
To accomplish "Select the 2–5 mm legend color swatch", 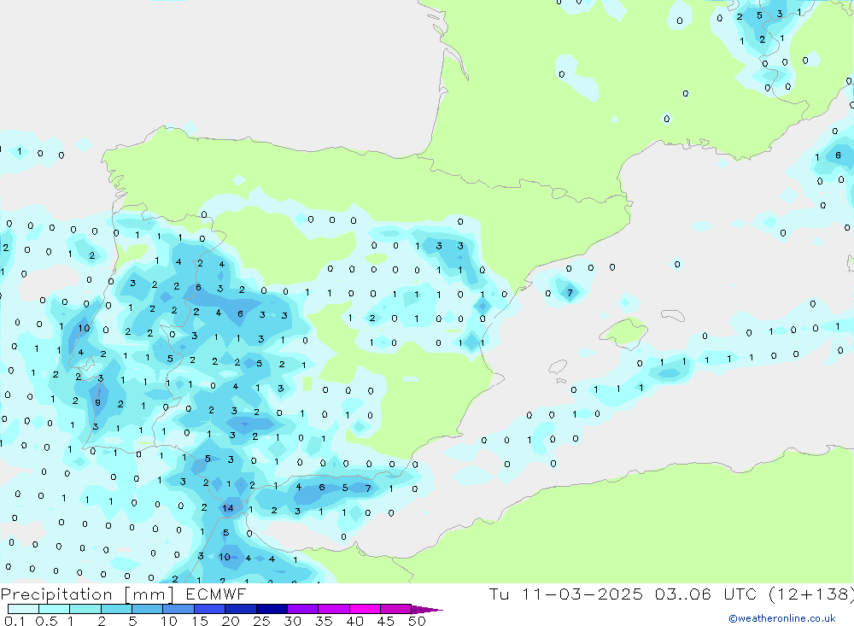I will (116, 609).
